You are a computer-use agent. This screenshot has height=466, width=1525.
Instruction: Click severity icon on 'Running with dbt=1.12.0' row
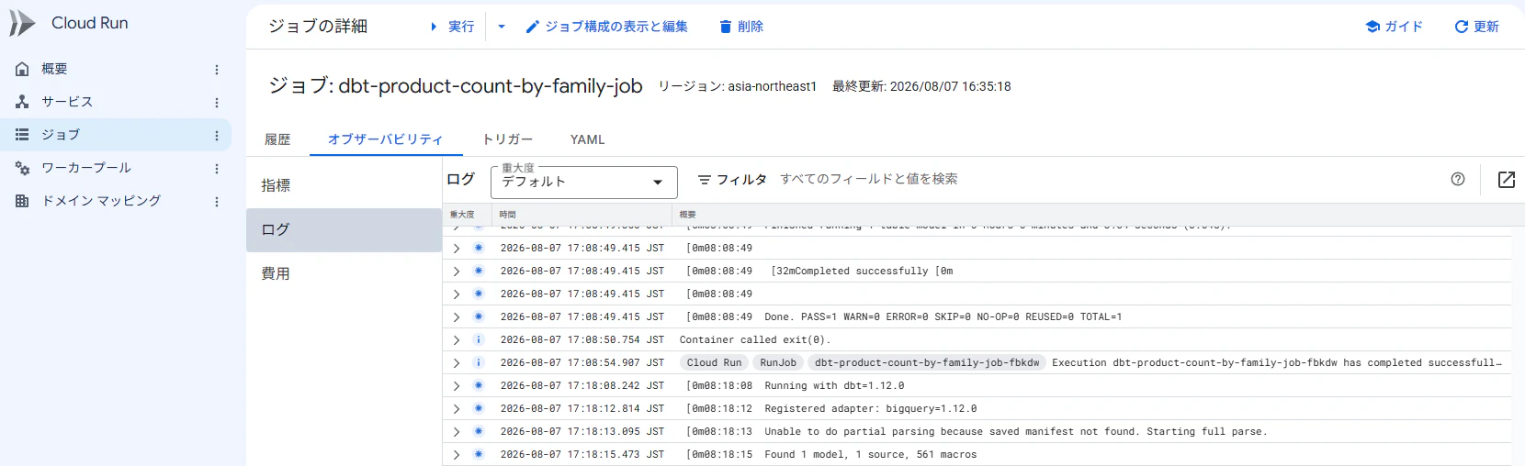(479, 385)
